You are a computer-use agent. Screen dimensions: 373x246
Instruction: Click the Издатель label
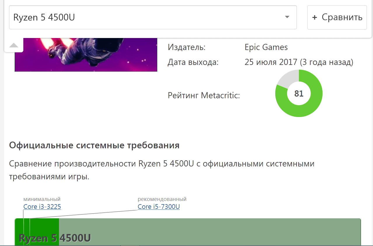point(186,47)
